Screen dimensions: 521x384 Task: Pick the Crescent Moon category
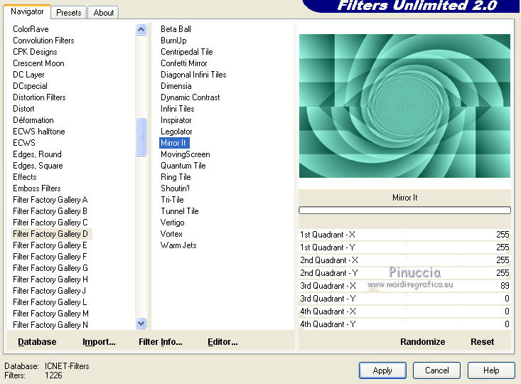38,63
